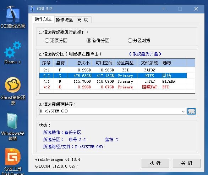Select the F: EFI partition row
The width and height of the screenshot is (208, 175).
[x=113, y=70]
